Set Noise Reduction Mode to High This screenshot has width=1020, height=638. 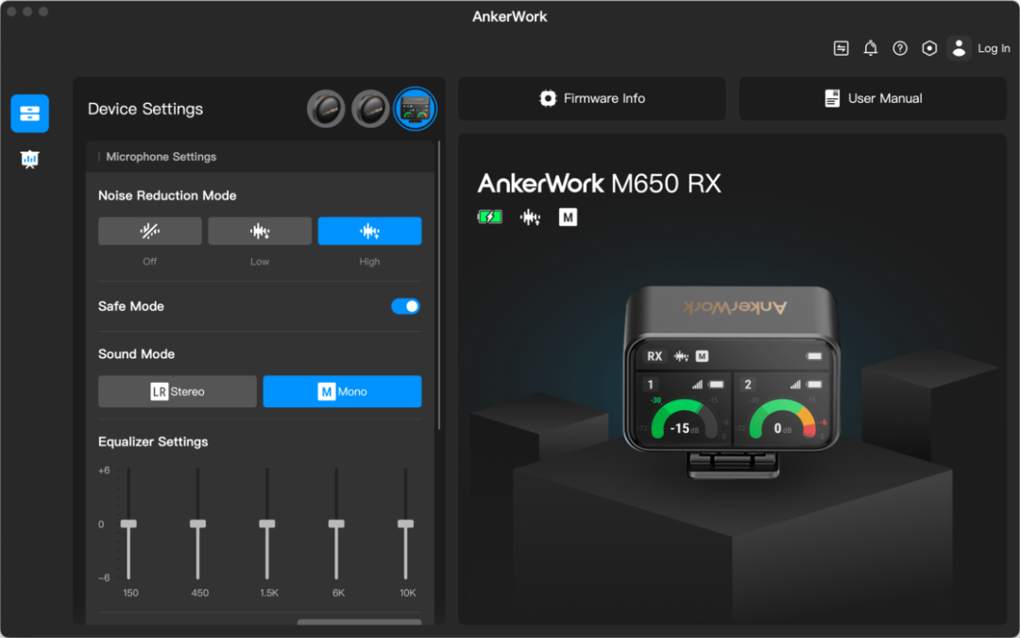point(369,232)
